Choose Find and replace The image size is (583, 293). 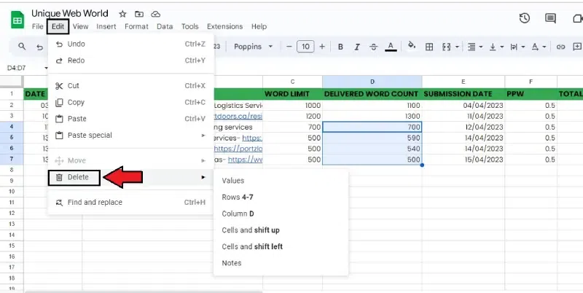[x=131, y=203]
